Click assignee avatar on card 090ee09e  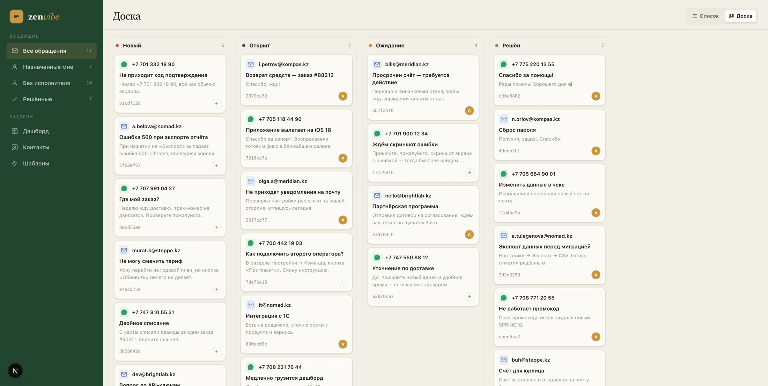coord(343,344)
